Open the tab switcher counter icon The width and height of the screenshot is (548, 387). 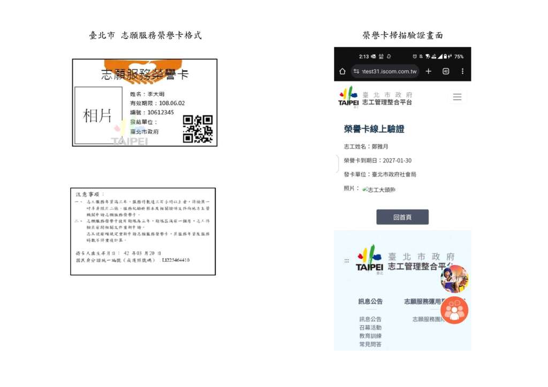click(446, 71)
